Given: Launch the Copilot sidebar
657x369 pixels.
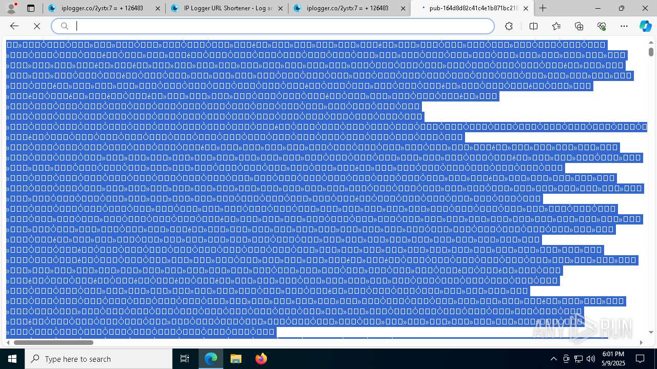Looking at the screenshot, I should tap(645, 26).
